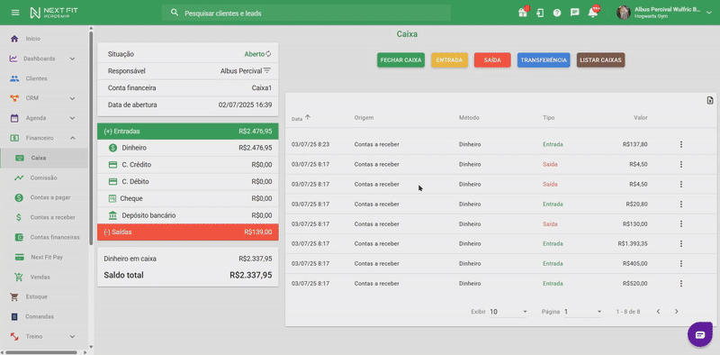Select Contas a pagar in sidebar
Viewport: 720px width, 355px height.
click(49, 197)
